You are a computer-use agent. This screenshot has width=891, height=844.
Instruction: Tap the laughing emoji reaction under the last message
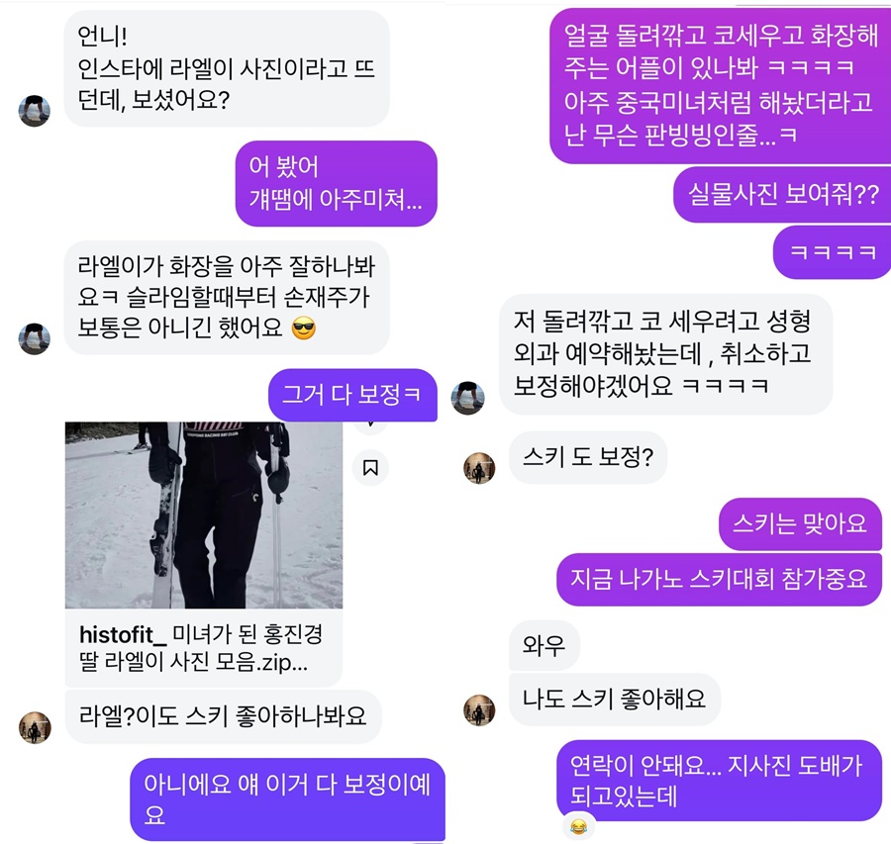[x=578, y=826]
